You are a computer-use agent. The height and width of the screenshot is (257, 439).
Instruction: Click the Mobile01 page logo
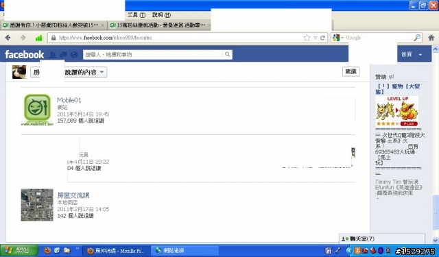37,110
